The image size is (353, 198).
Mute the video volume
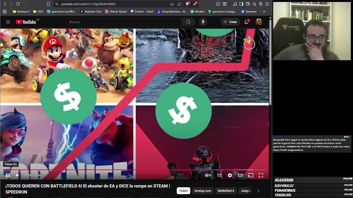[17, 175]
